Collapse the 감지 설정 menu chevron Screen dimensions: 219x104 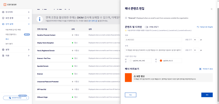click(29, 24)
